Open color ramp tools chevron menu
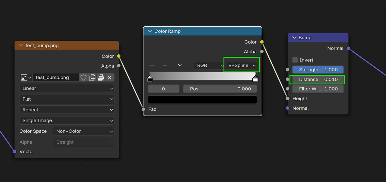 click(180, 65)
